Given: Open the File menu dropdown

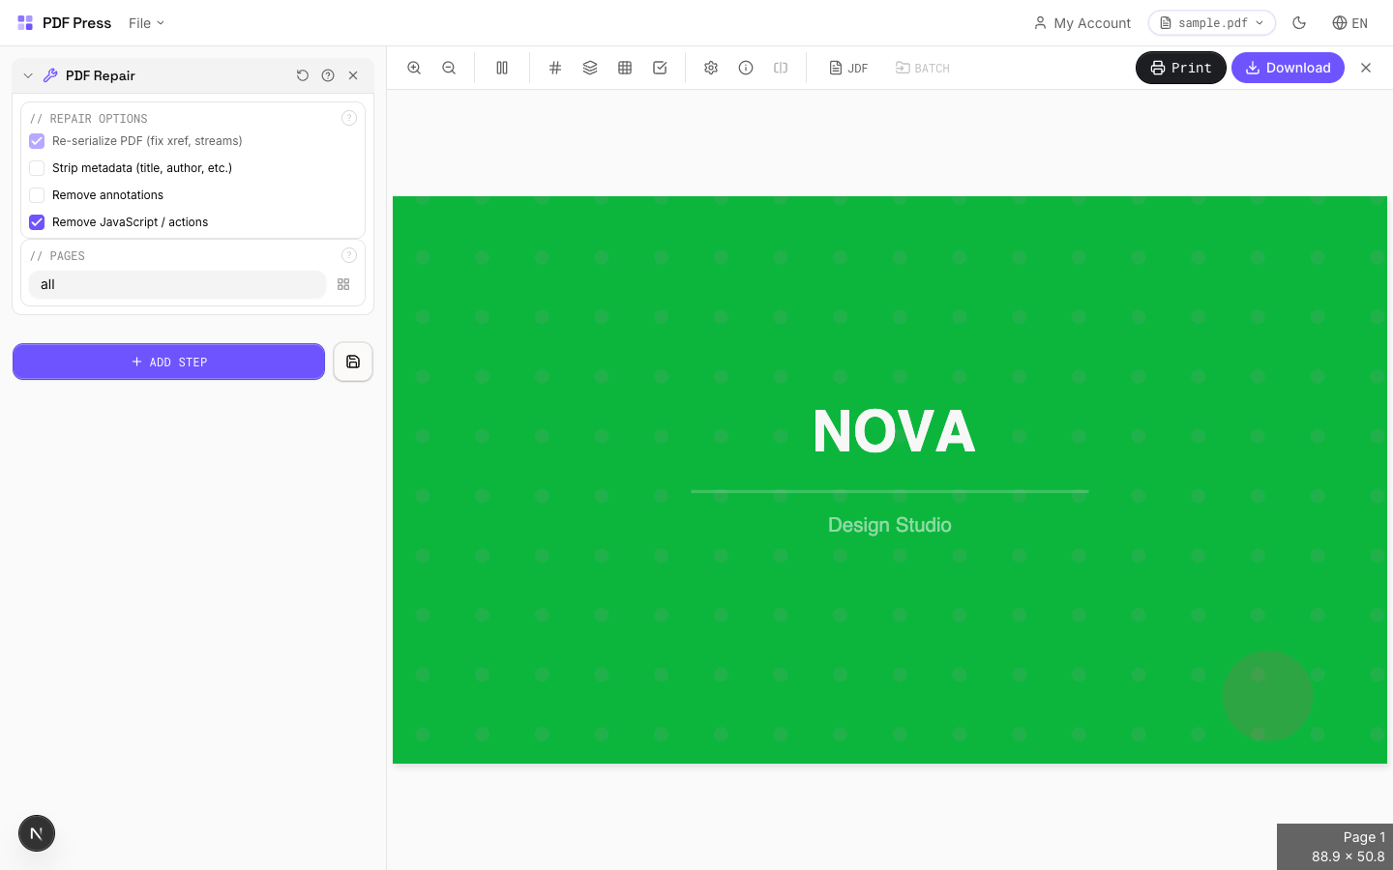Looking at the screenshot, I should click(146, 23).
